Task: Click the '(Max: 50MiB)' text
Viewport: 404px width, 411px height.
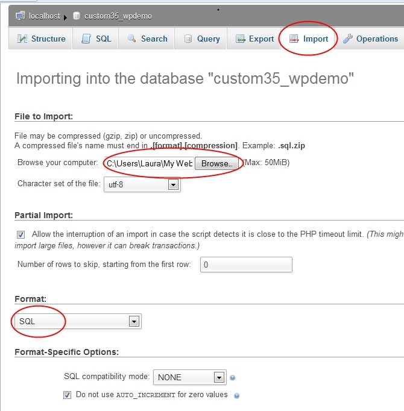Action: pos(267,163)
